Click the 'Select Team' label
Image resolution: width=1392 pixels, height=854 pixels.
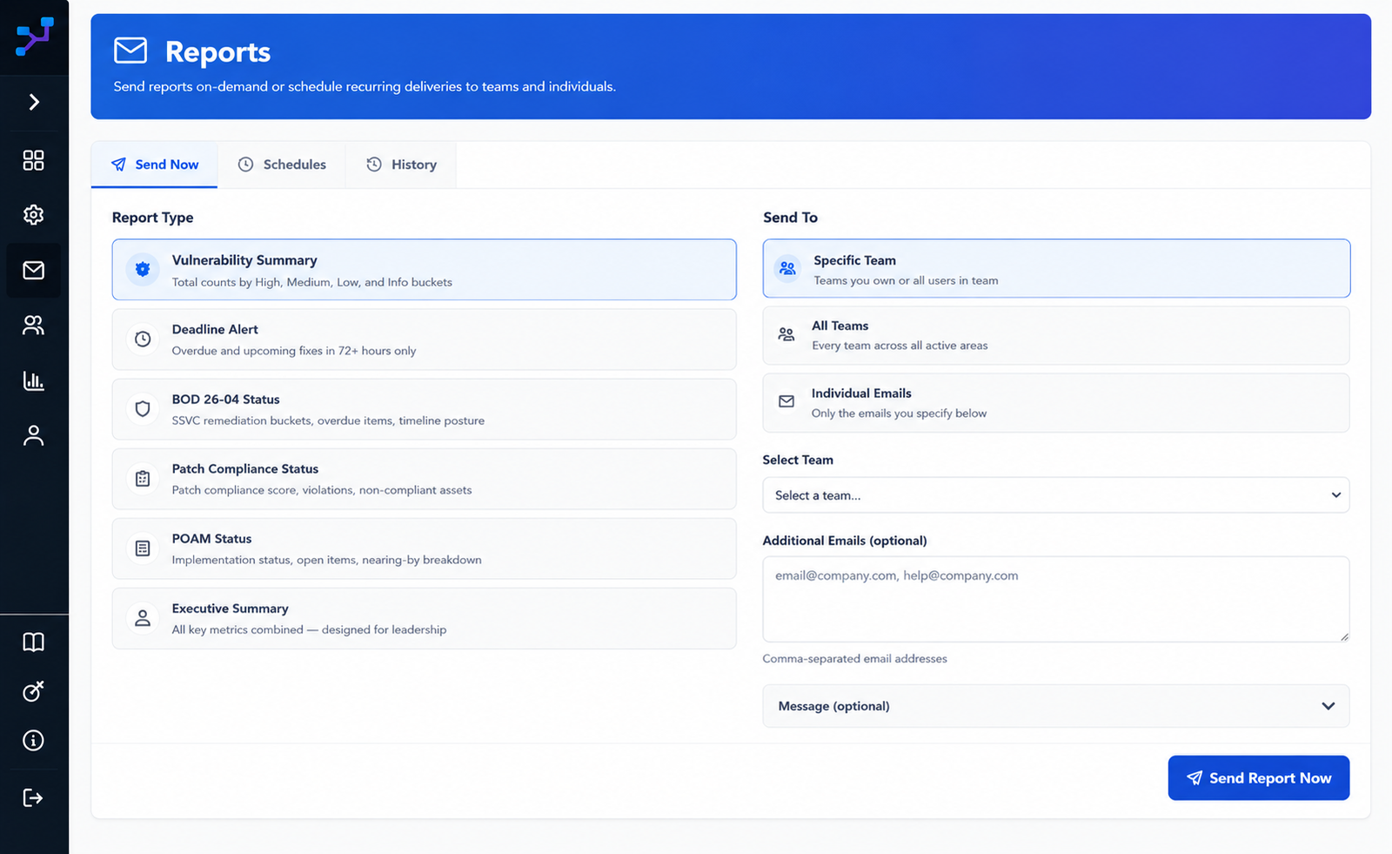798,460
